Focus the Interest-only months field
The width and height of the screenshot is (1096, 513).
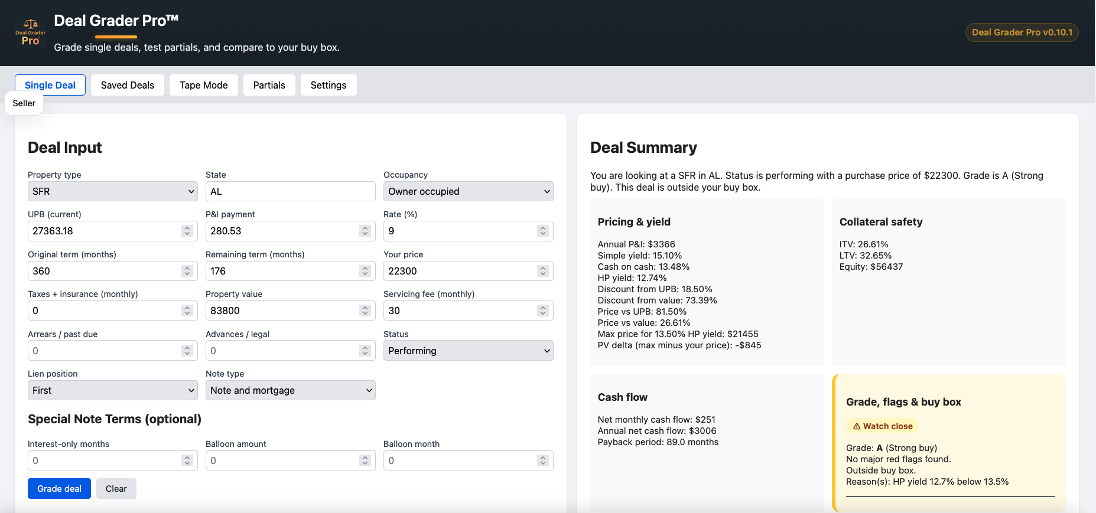point(113,460)
